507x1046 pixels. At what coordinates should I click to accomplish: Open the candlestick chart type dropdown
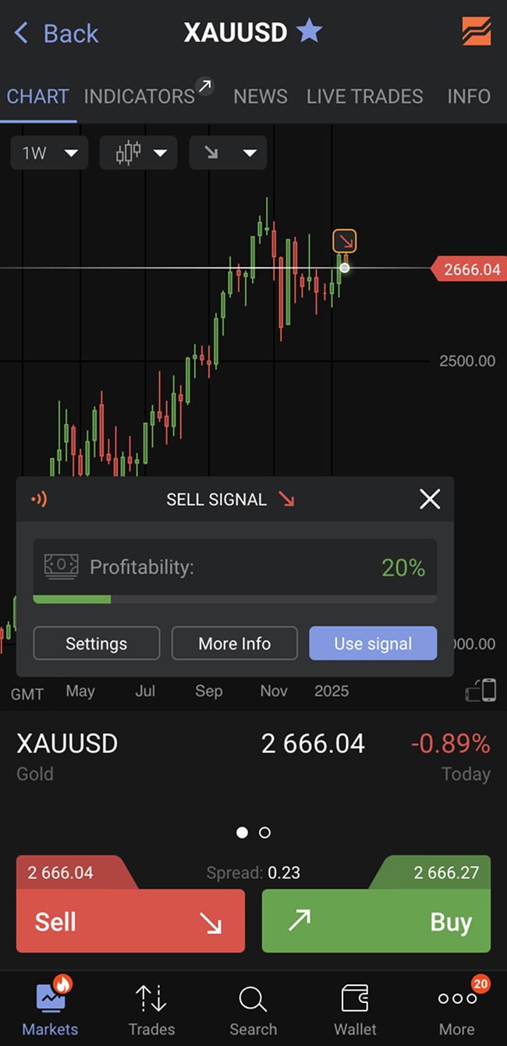coord(138,153)
